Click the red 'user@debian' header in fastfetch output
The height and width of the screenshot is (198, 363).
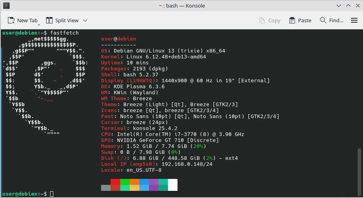119,39
